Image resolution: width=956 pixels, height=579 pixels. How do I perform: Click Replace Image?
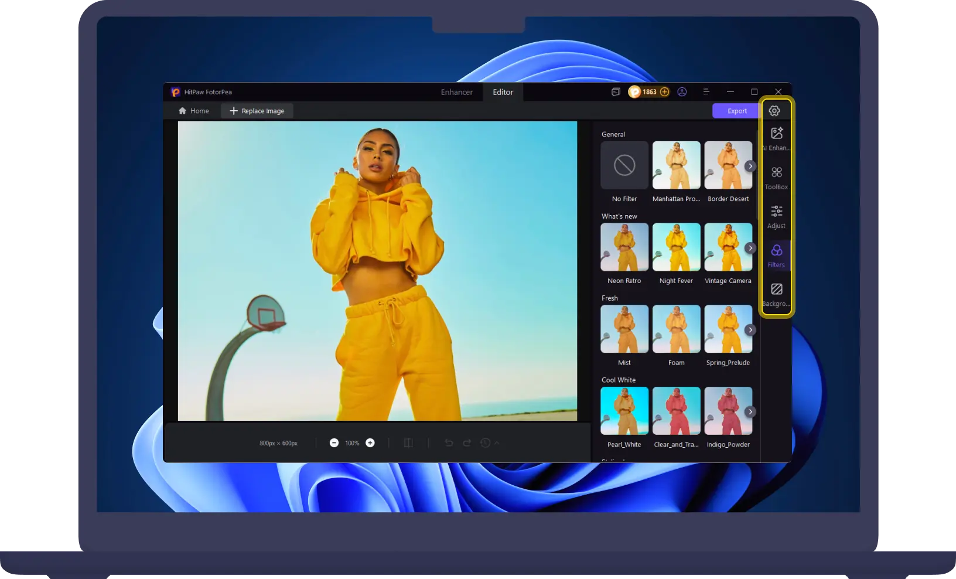pyautogui.click(x=257, y=111)
